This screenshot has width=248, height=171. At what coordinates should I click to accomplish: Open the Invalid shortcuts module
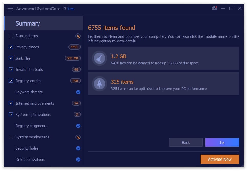pyautogui.click(x=29, y=70)
